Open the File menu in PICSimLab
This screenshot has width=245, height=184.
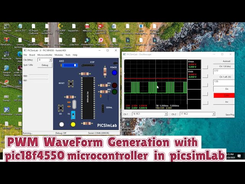coord(25,55)
